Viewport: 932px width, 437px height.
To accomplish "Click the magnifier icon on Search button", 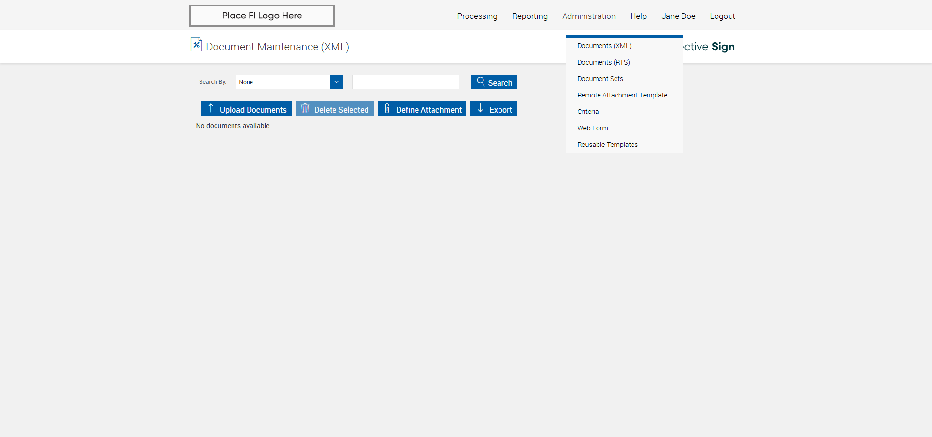I will [x=481, y=81].
